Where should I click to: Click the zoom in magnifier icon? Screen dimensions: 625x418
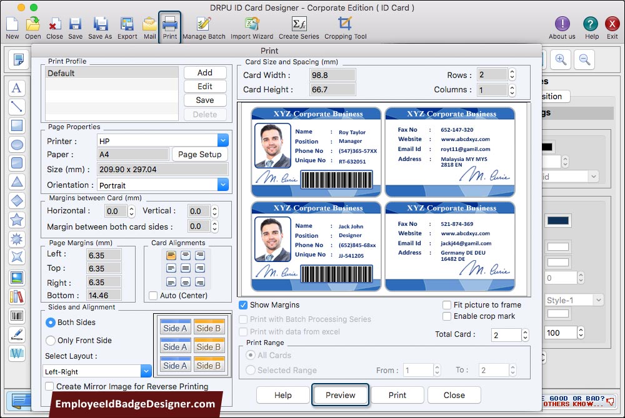pos(561,60)
